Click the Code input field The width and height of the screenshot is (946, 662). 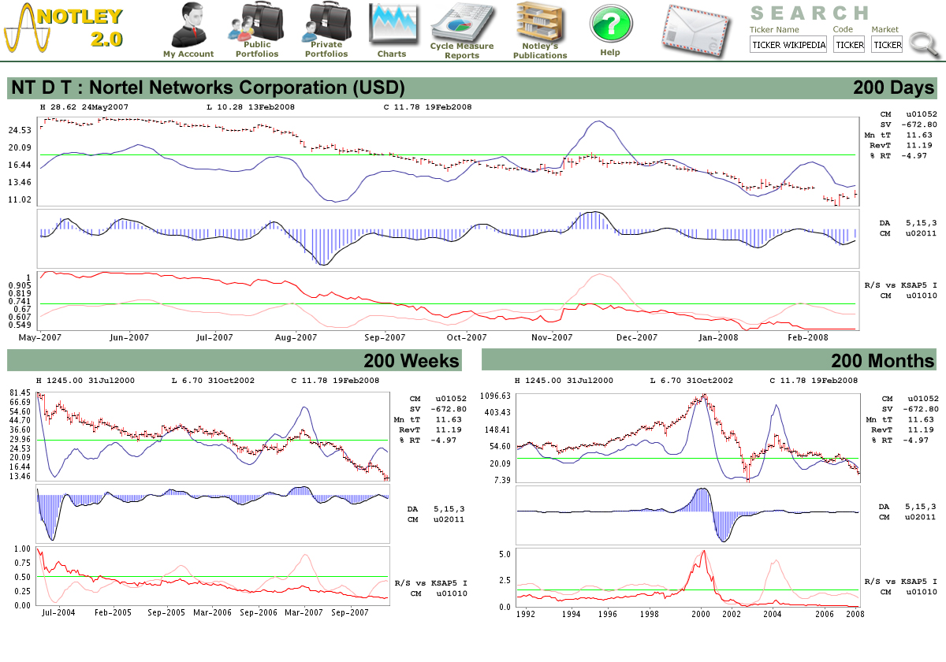pyautogui.click(x=849, y=45)
